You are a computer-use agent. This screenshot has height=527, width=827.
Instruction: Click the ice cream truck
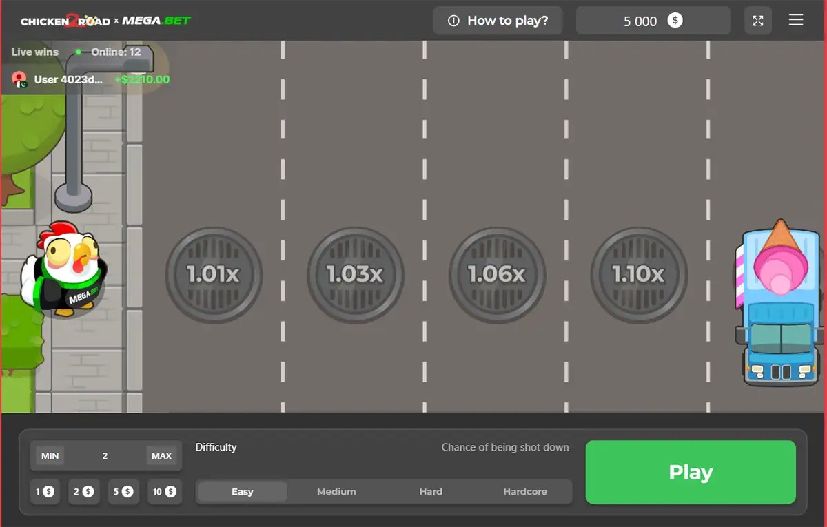click(x=779, y=302)
